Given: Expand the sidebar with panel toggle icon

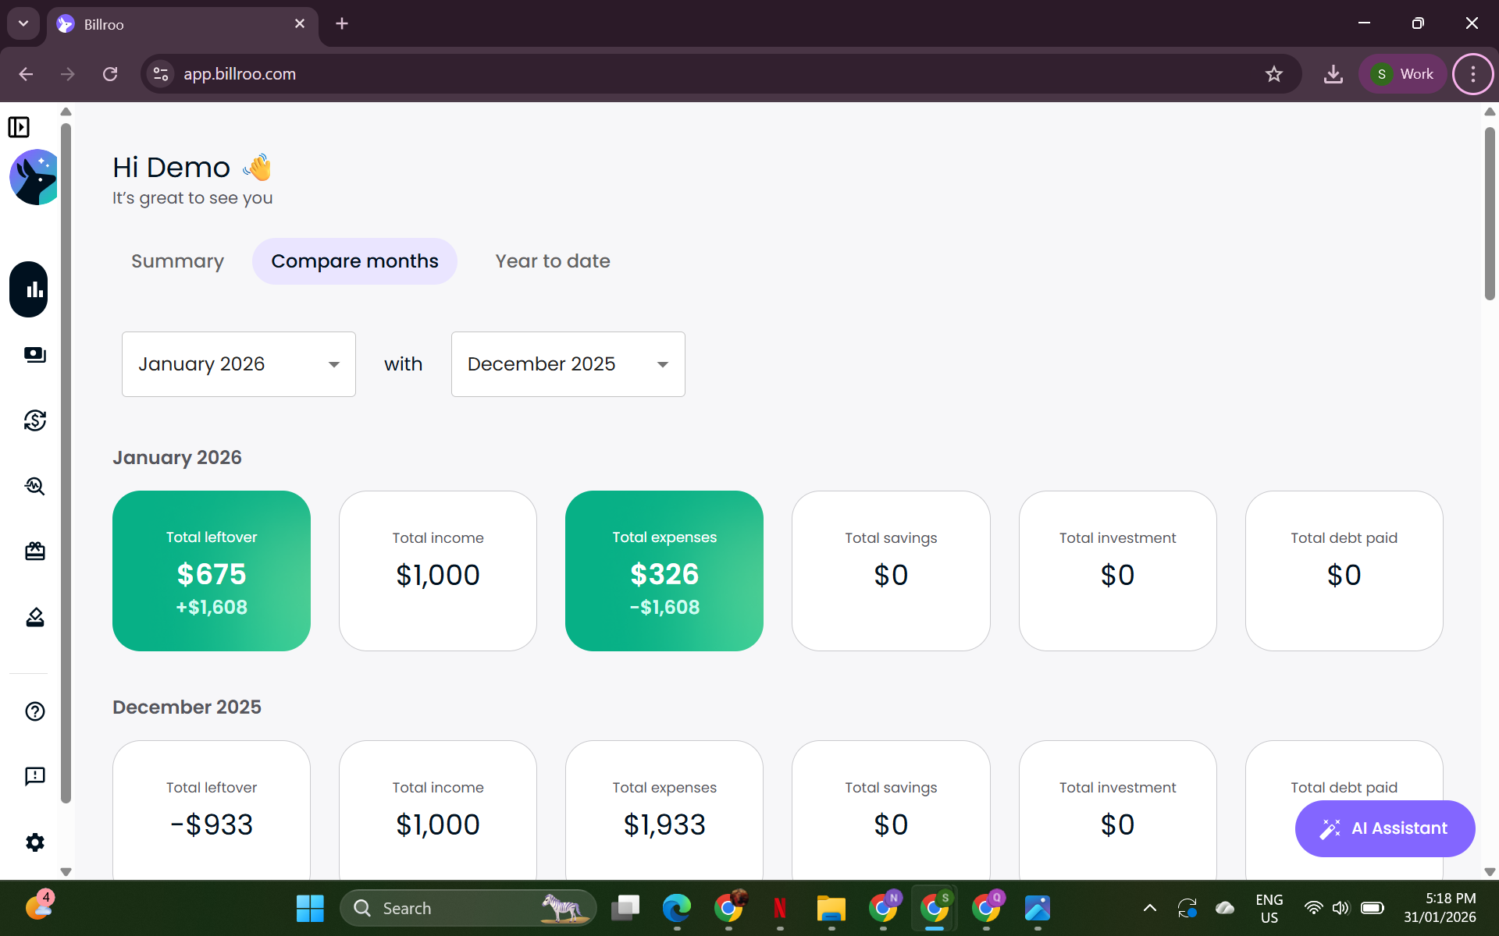Looking at the screenshot, I should click(19, 127).
